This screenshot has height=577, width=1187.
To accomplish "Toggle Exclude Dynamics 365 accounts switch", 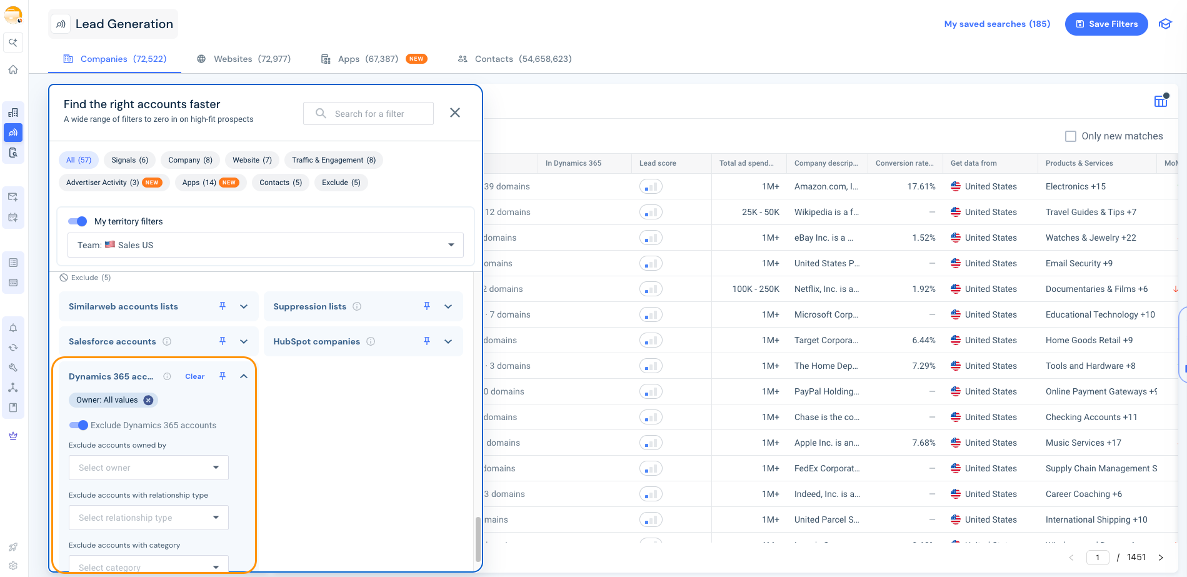I will 79,425.
